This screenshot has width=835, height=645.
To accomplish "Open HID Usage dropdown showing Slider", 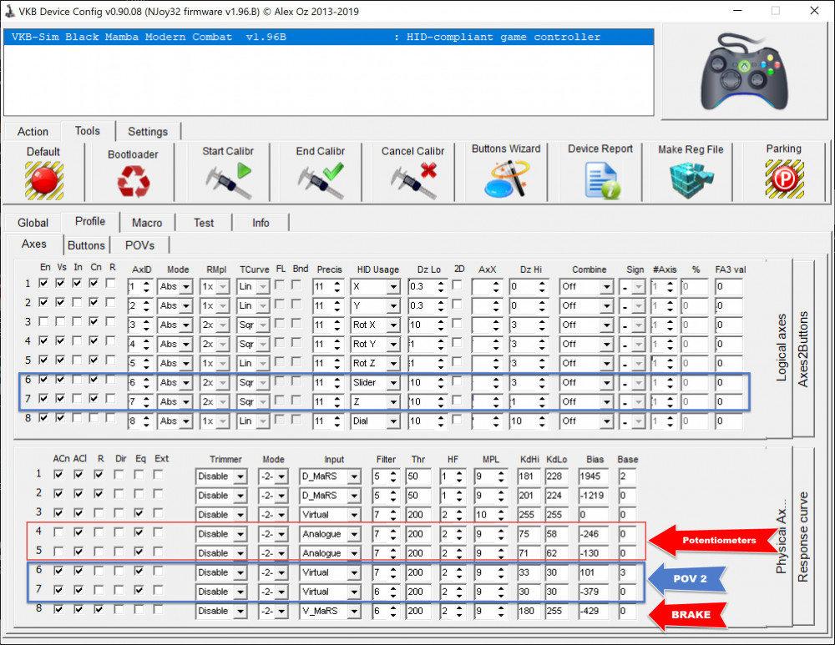I will pos(375,383).
